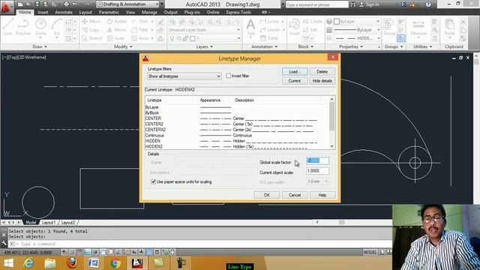Expand the Annotation panel flyout

(x=265, y=46)
